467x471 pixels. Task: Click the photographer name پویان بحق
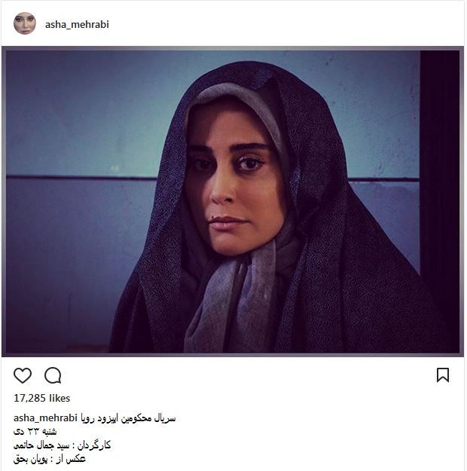(30, 459)
